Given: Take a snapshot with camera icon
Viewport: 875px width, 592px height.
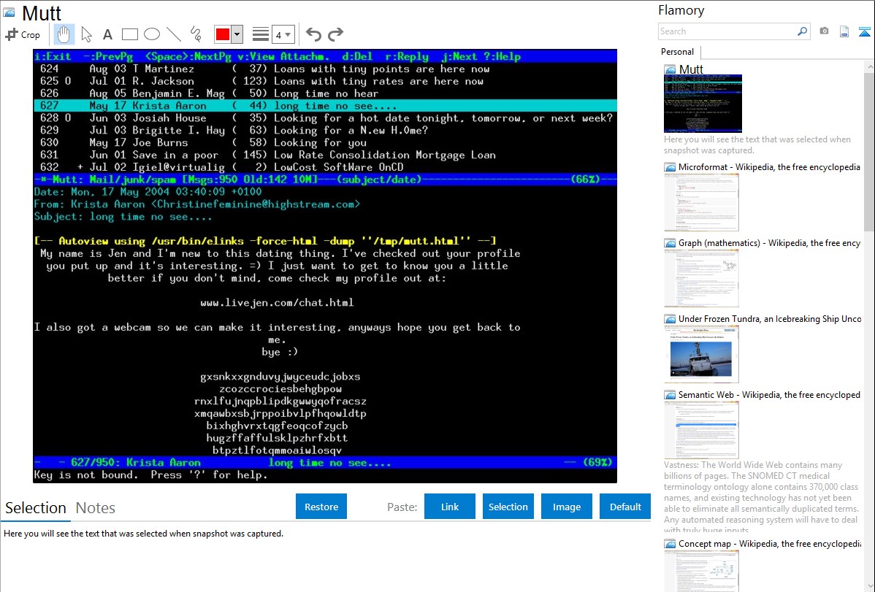Looking at the screenshot, I should pyautogui.click(x=824, y=31).
